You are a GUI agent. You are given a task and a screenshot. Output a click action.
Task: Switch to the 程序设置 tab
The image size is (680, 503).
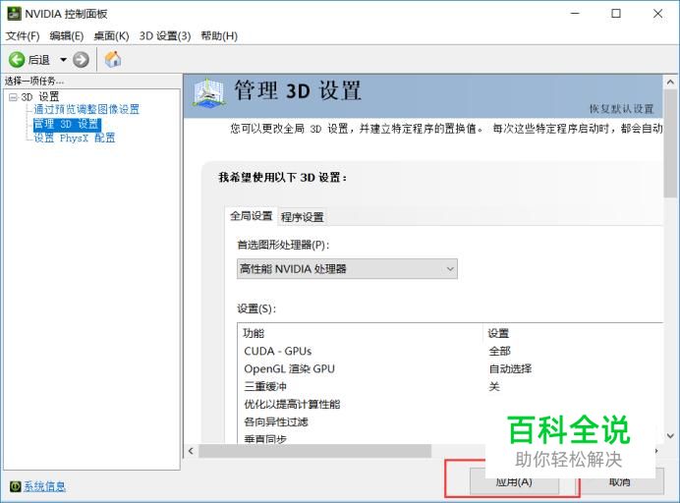[303, 217]
